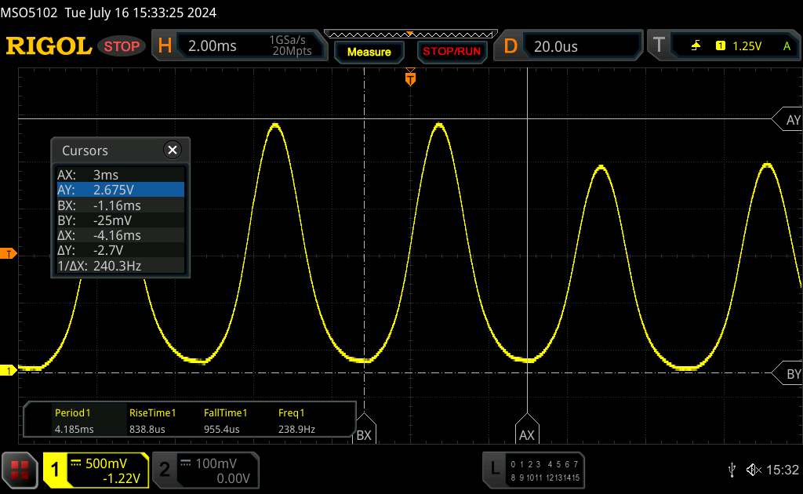Open the logic analyzer L digital channels panel
The height and width of the screenshot is (494, 803).
533,470
